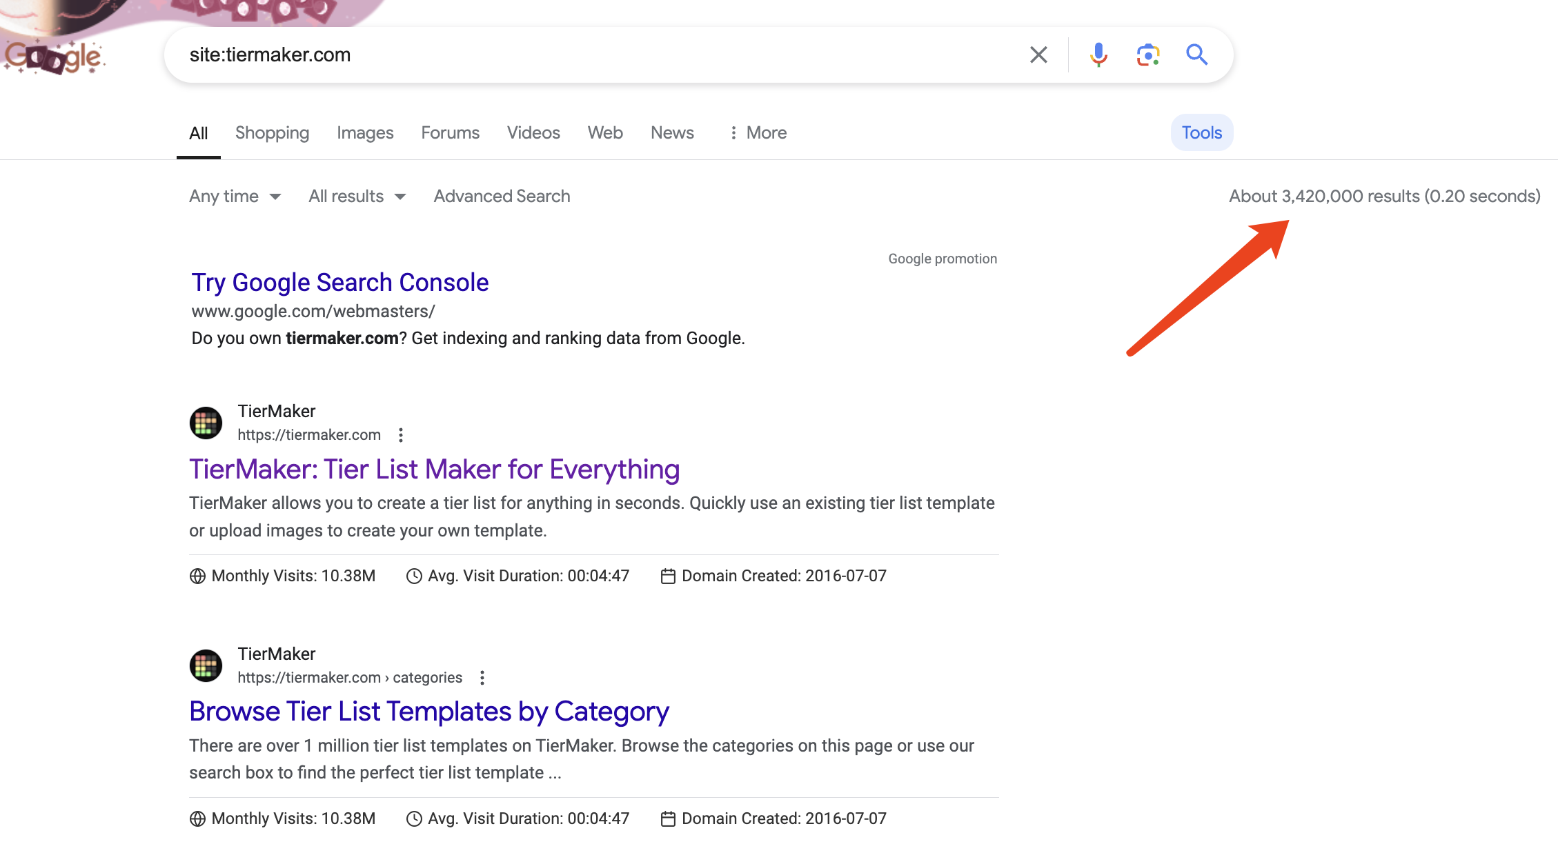This screenshot has width=1558, height=844.
Task: Click TierMaker favicon of categories result
Action: [x=206, y=665]
